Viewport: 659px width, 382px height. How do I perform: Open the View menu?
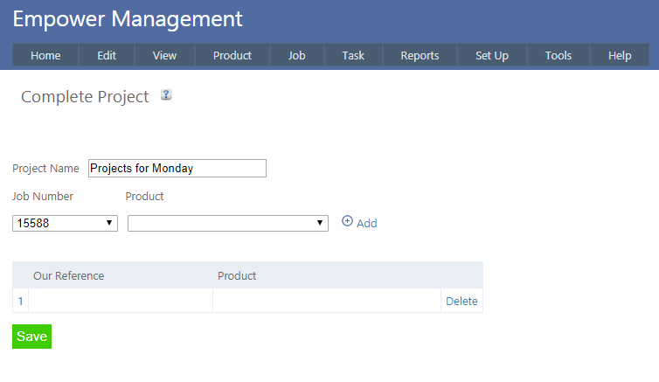[x=164, y=55]
